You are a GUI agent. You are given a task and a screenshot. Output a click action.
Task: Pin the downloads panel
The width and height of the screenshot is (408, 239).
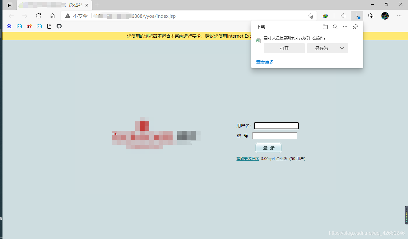pyautogui.click(x=355, y=27)
